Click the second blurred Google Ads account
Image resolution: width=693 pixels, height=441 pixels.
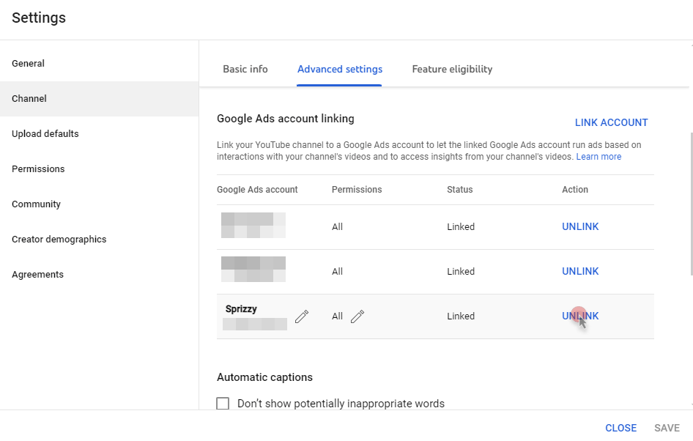pos(253,269)
